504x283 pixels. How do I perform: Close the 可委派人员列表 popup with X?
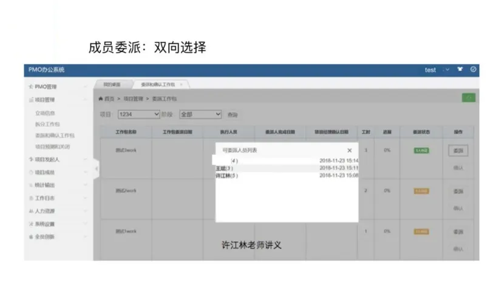(349, 150)
